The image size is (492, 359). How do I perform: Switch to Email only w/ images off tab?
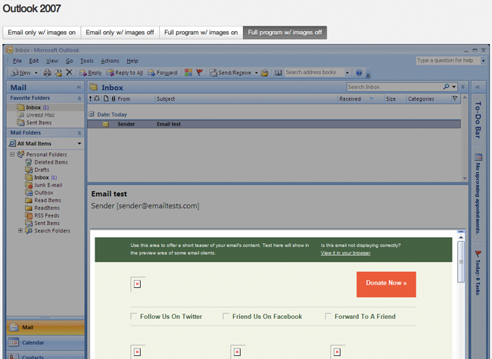(120, 33)
